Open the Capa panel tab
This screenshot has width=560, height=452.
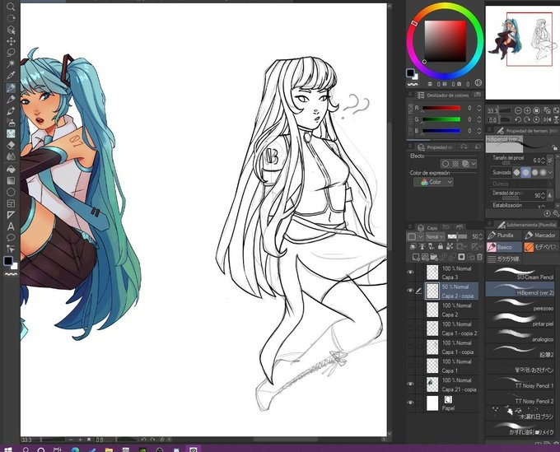pos(428,227)
